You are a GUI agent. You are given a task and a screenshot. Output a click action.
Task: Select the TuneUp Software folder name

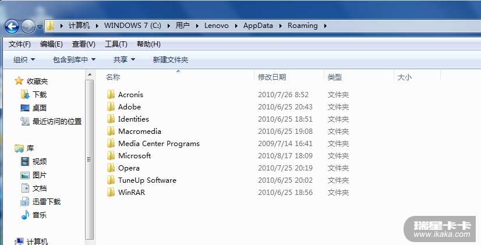click(x=147, y=180)
